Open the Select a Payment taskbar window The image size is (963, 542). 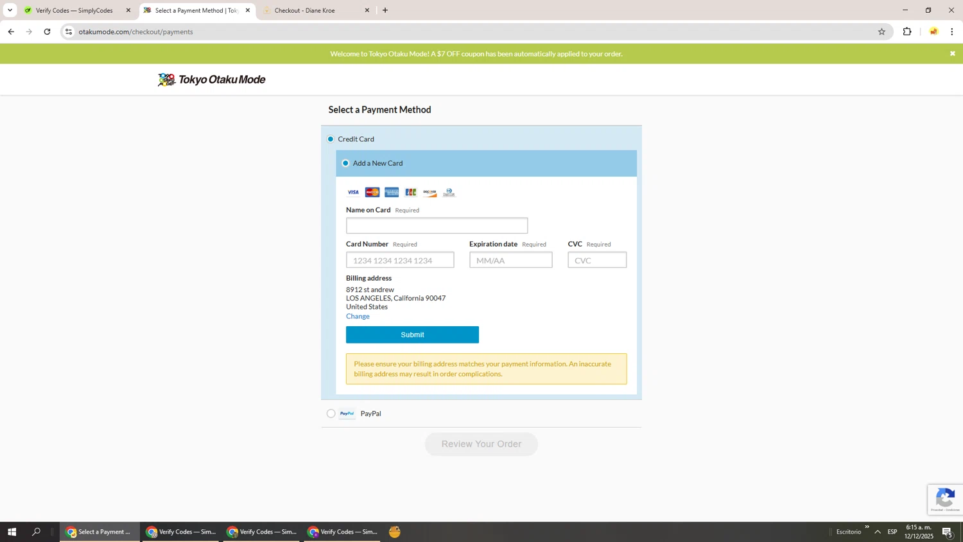(x=100, y=532)
